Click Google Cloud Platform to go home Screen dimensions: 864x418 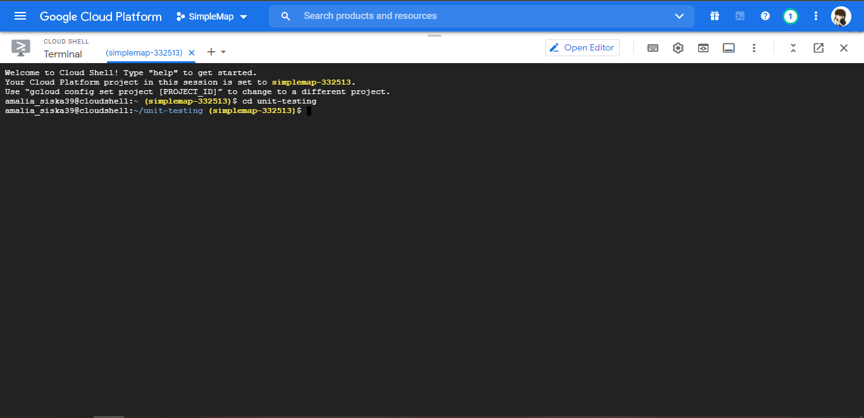(100, 16)
